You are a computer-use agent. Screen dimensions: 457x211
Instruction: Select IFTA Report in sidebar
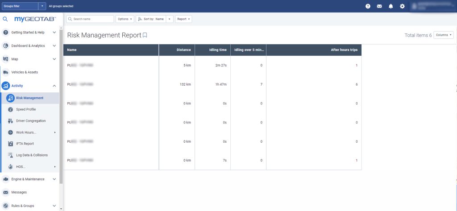tap(25, 144)
